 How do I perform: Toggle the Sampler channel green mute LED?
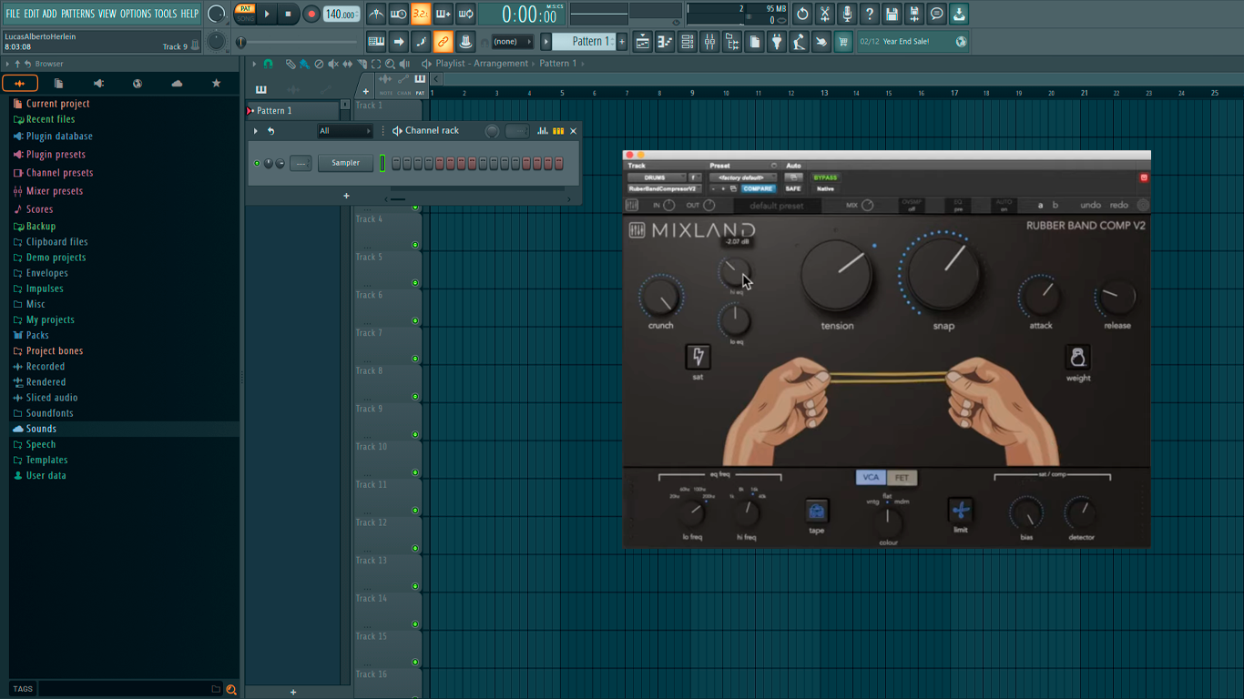[x=257, y=163]
